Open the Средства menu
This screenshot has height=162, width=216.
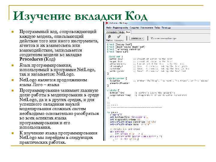click(x=134, y=28)
